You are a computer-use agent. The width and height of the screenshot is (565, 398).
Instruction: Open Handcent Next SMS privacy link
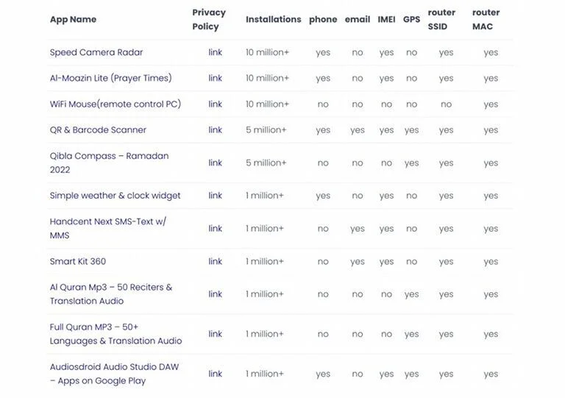tap(215, 228)
